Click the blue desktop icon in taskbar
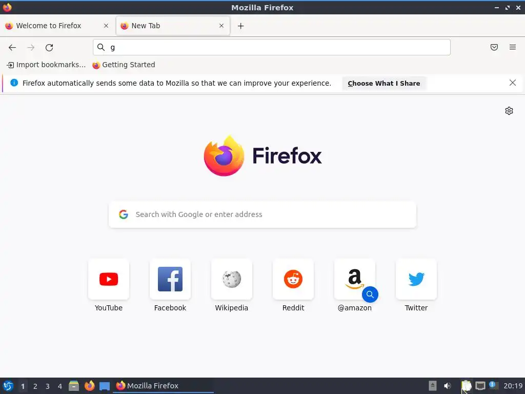Screen dimensions: 525x394 (105, 386)
